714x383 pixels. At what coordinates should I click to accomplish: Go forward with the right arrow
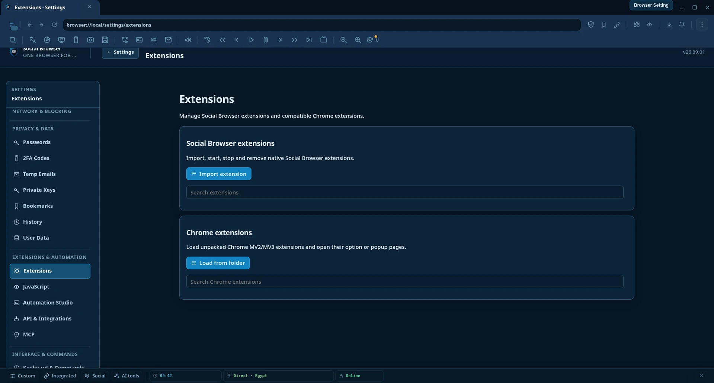(41, 25)
